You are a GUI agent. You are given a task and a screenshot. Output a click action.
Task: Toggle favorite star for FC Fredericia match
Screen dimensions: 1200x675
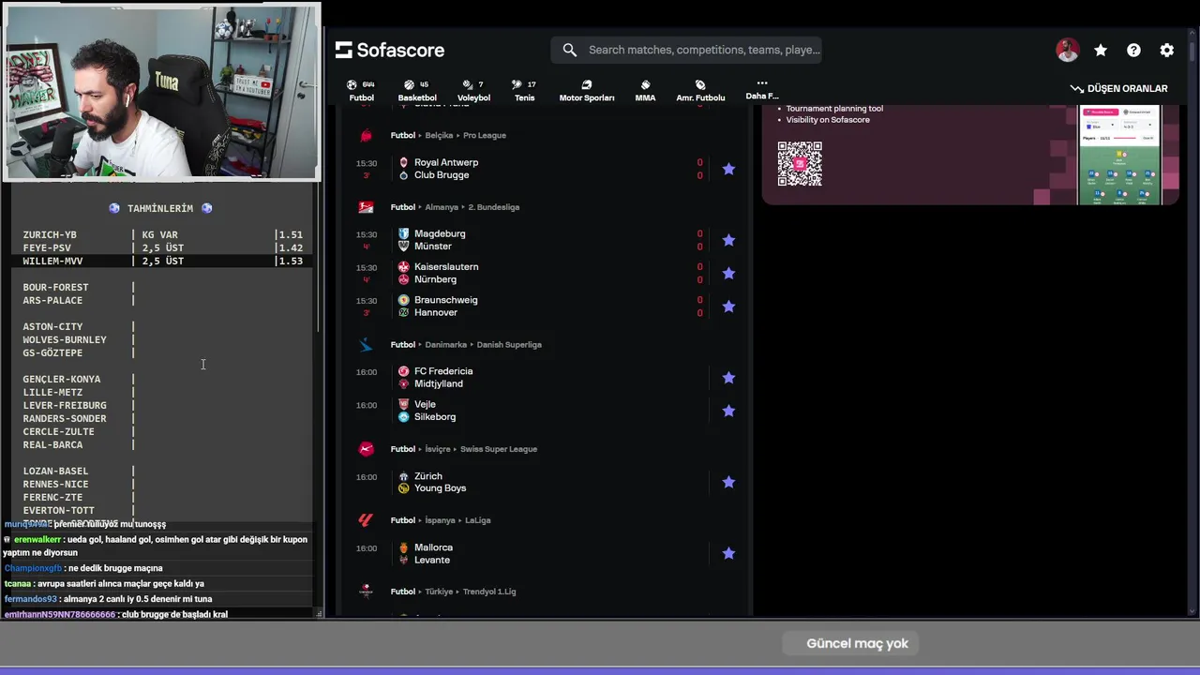tap(728, 378)
